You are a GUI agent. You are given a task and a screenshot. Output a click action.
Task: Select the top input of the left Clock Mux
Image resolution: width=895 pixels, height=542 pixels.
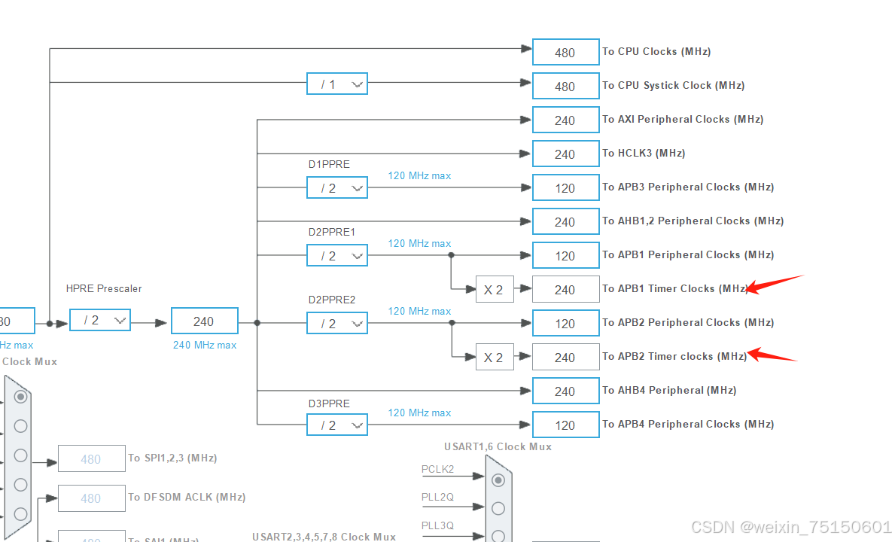[20, 396]
